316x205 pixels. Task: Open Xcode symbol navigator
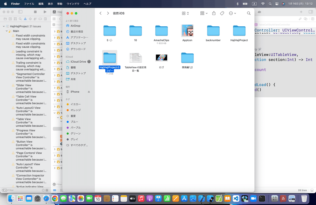click(x=15, y=19)
